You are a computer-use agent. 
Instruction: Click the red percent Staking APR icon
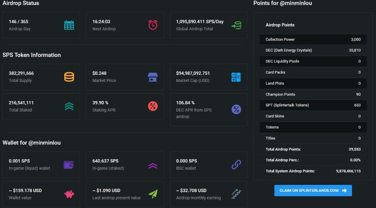coord(153,106)
